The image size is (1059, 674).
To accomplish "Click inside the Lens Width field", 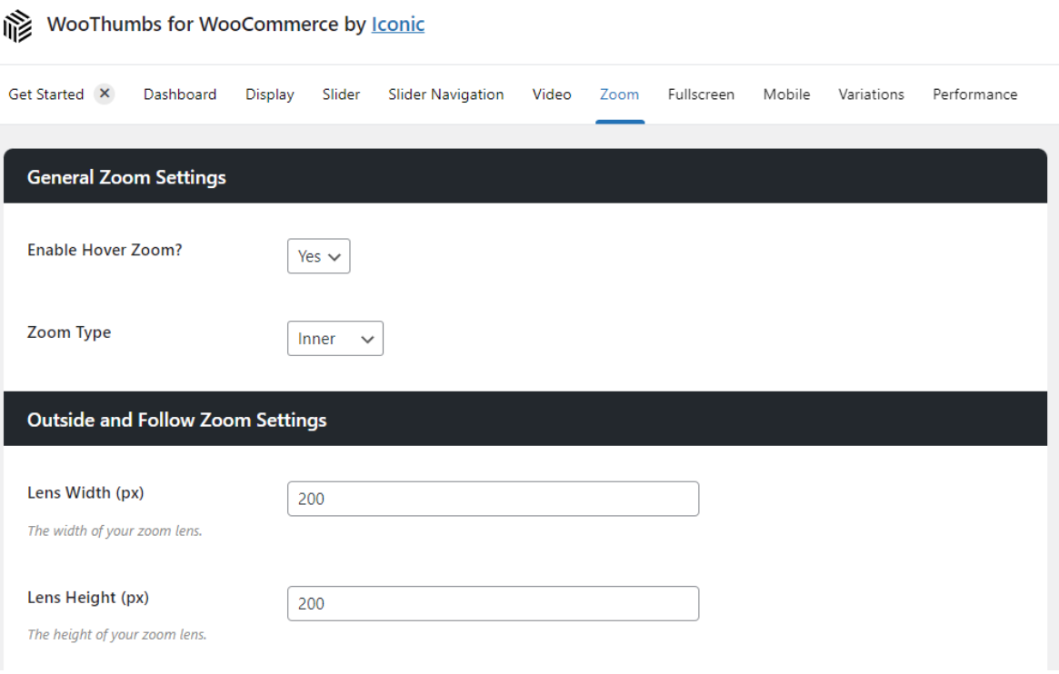I will [493, 499].
